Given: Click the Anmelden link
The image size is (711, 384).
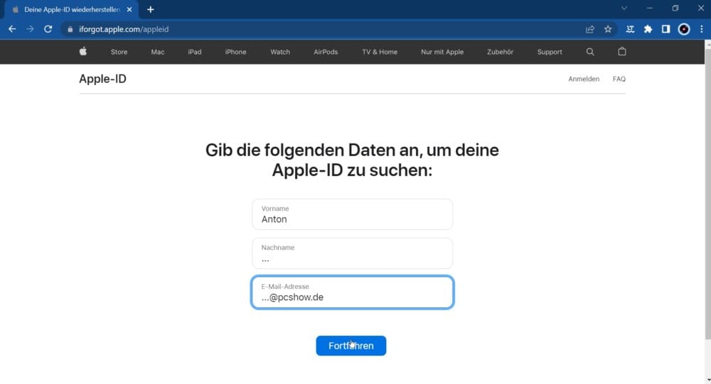Looking at the screenshot, I should click(584, 79).
